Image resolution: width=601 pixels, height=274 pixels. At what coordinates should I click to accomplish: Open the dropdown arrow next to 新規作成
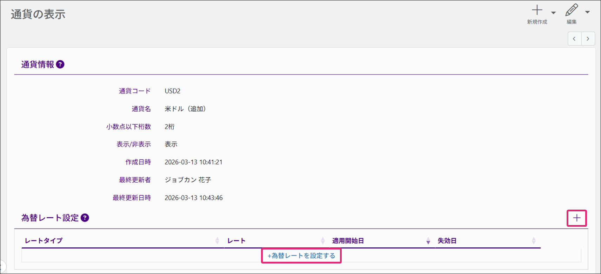(x=553, y=13)
